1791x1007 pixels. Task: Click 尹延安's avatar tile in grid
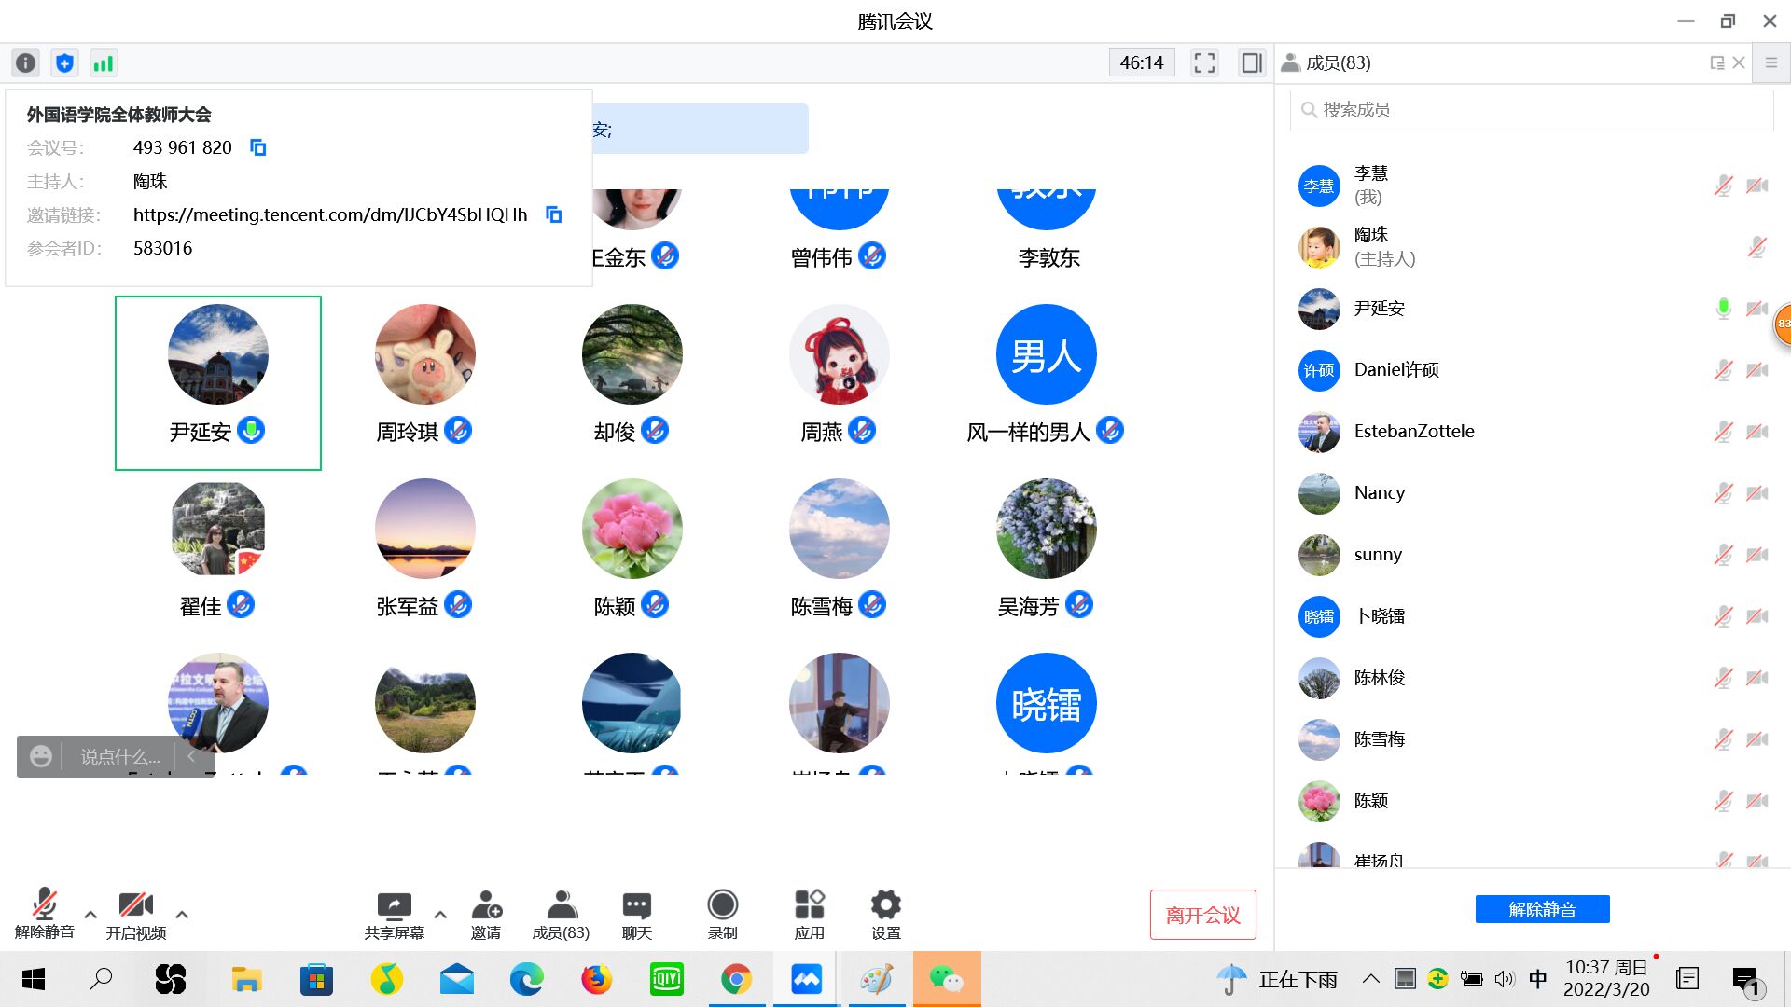pyautogui.click(x=218, y=383)
